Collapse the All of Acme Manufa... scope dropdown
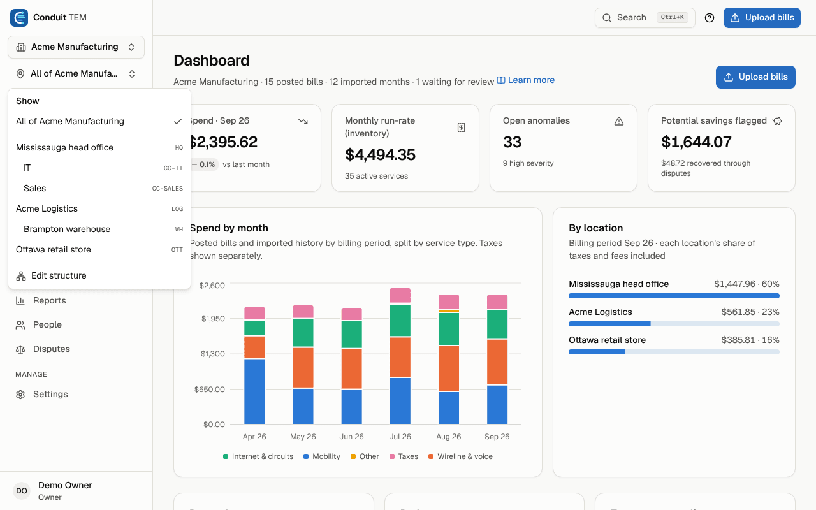 (76, 74)
